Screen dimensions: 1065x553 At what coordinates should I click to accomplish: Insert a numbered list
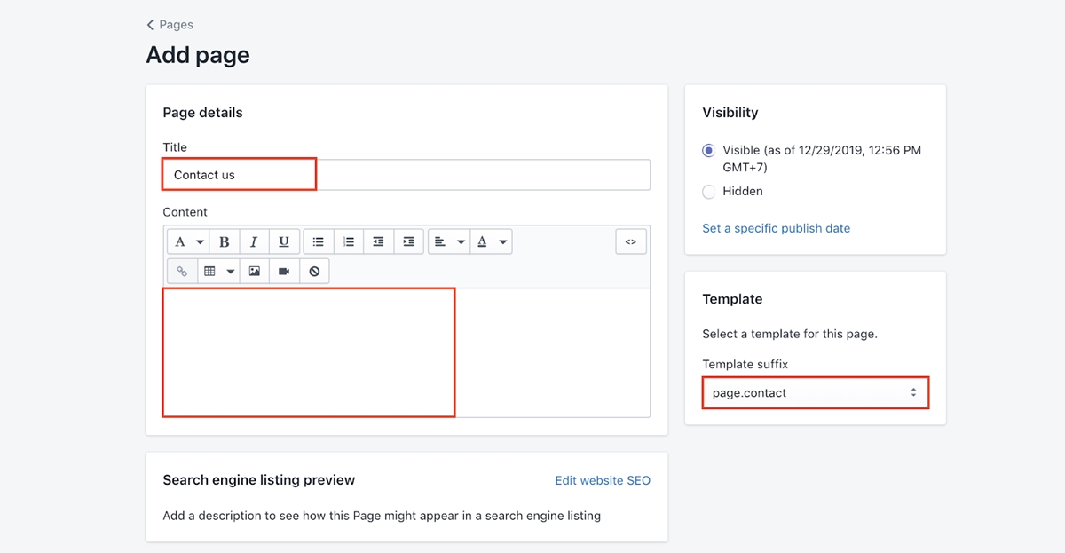349,241
